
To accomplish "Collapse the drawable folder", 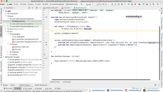I will point(8,34).
